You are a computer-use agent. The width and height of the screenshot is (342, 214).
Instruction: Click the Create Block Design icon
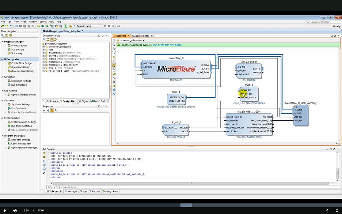9,63
